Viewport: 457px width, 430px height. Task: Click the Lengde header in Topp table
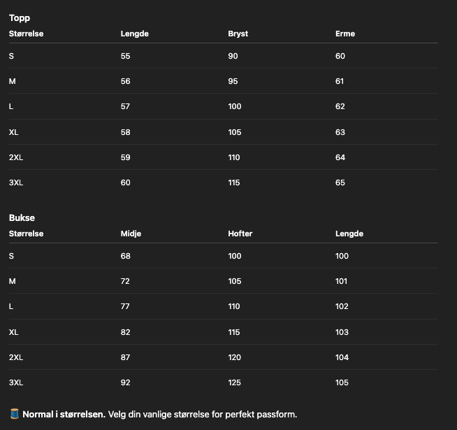(x=134, y=34)
